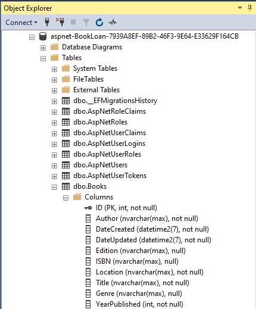Select the dbo.__EFMigrationsHistory table
256x309 pixels.
pos(115,101)
